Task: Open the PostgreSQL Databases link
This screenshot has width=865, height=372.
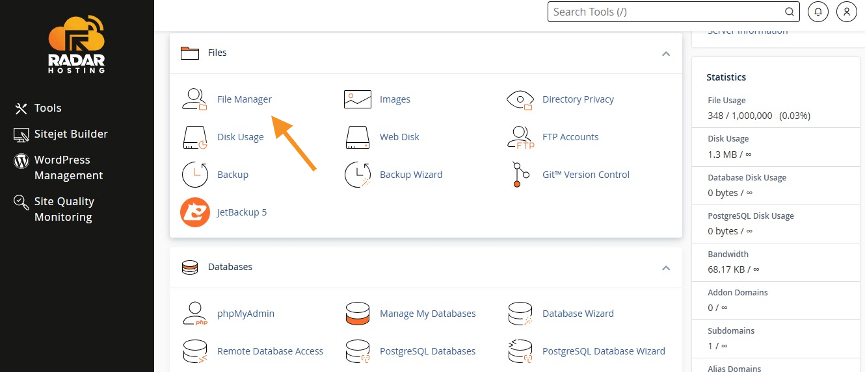Action: [x=427, y=351]
